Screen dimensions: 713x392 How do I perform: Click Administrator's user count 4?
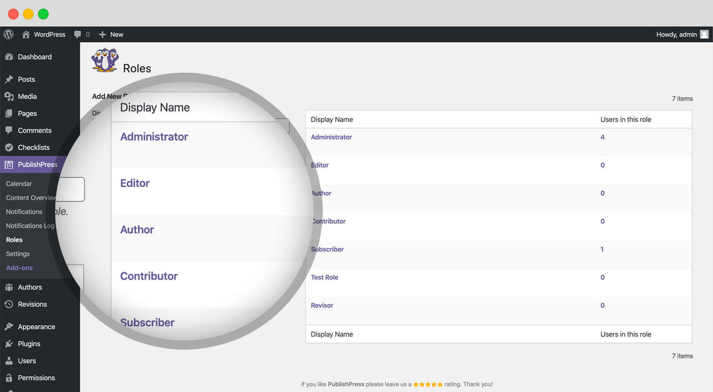click(602, 137)
